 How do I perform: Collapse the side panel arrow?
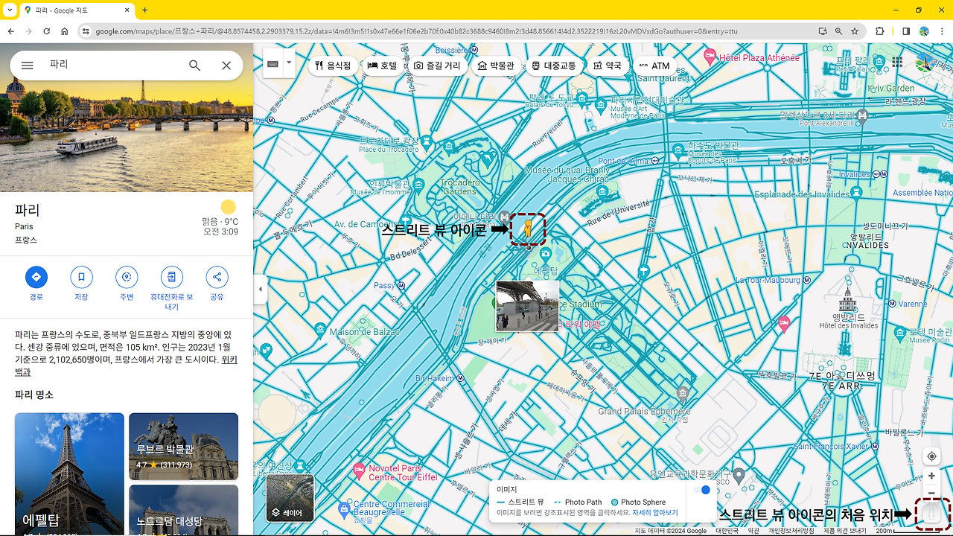[x=260, y=289]
